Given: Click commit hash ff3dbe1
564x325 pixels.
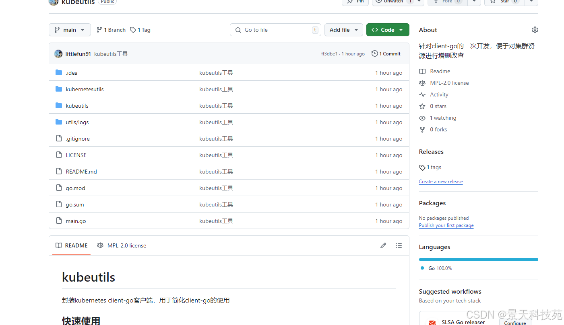Looking at the screenshot, I should coord(329,54).
